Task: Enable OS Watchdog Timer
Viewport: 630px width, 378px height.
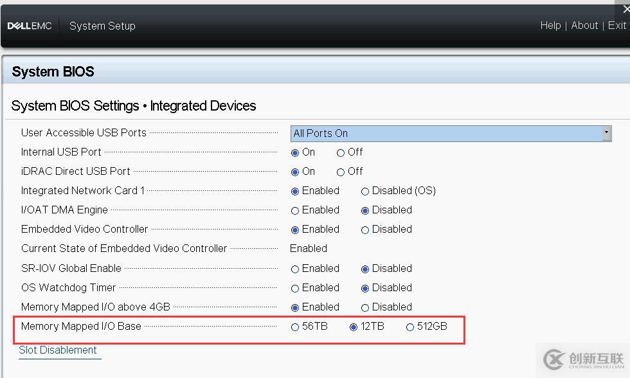Action: [x=295, y=289]
